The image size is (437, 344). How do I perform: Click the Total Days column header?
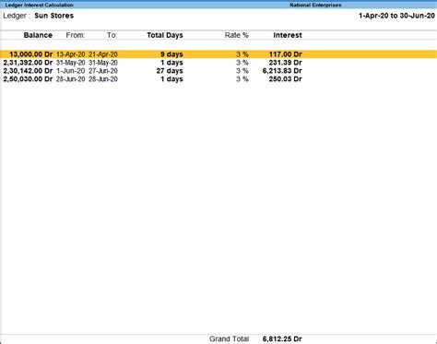165,35
